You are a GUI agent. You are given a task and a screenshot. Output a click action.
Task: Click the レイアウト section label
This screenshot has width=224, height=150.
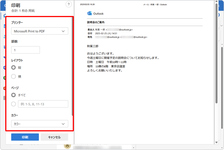(17, 60)
